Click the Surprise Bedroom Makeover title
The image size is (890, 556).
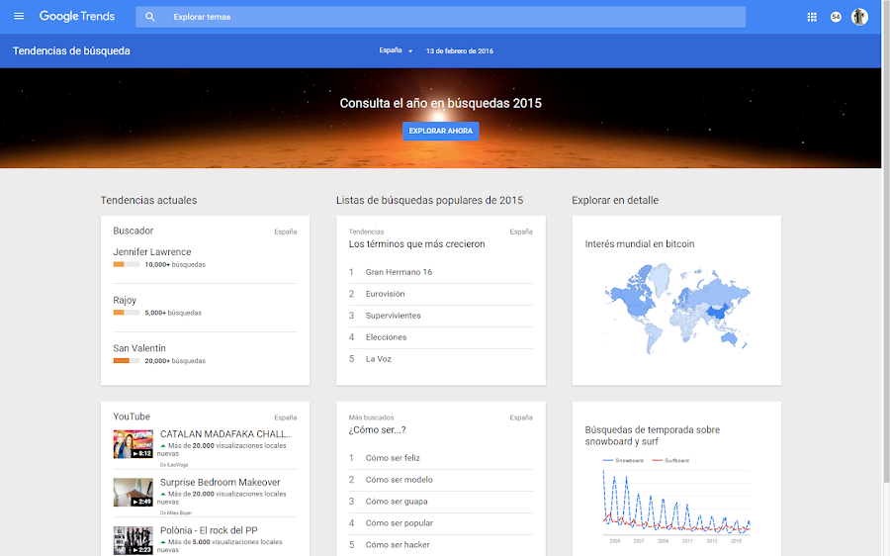pyautogui.click(x=220, y=482)
